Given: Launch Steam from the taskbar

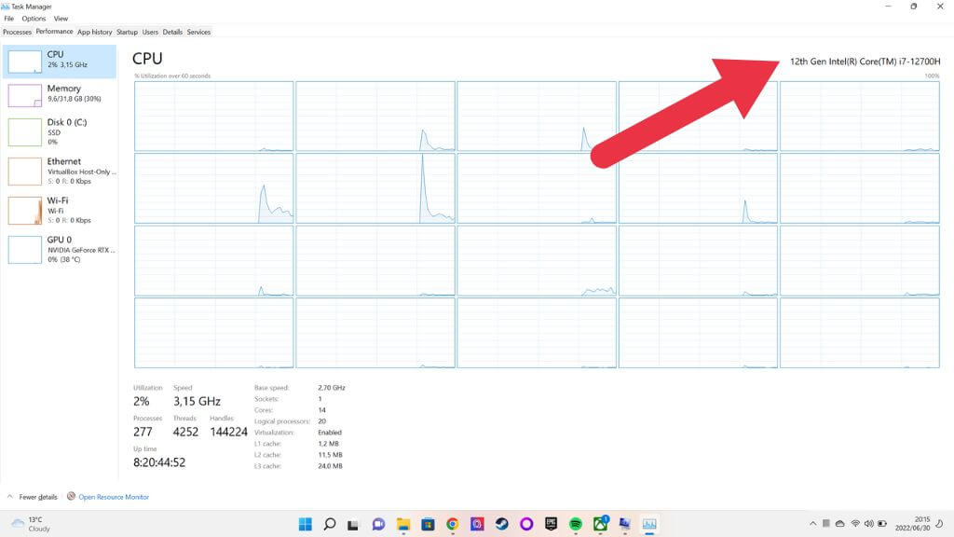Looking at the screenshot, I should (x=501, y=524).
